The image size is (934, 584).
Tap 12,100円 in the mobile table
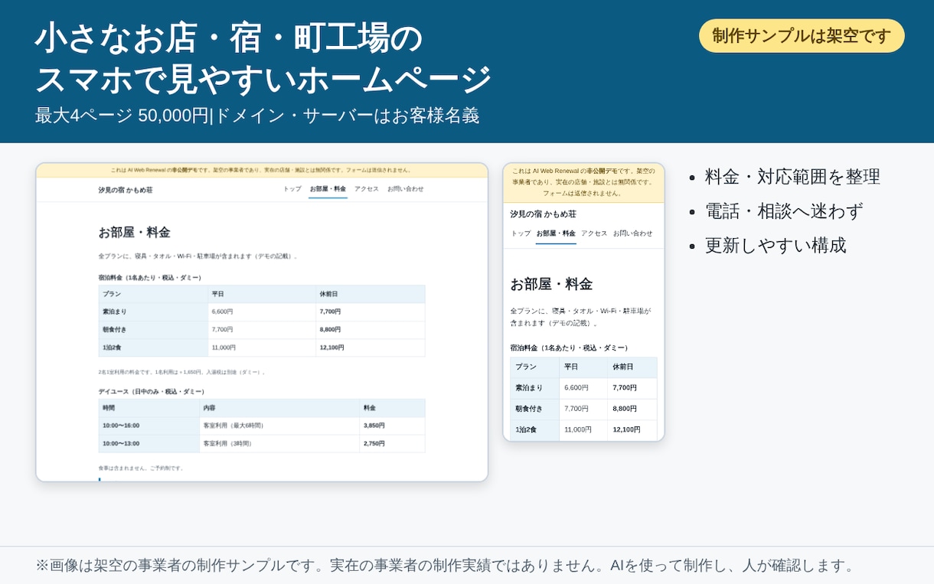click(x=626, y=429)
